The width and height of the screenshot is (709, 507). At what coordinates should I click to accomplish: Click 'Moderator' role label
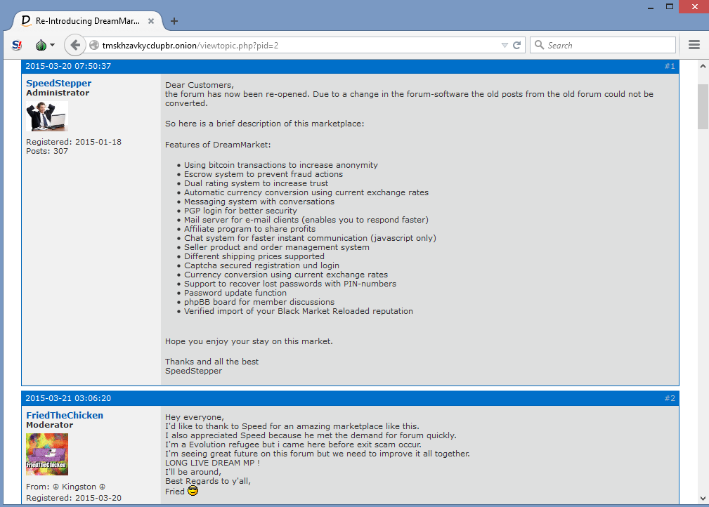50,425
